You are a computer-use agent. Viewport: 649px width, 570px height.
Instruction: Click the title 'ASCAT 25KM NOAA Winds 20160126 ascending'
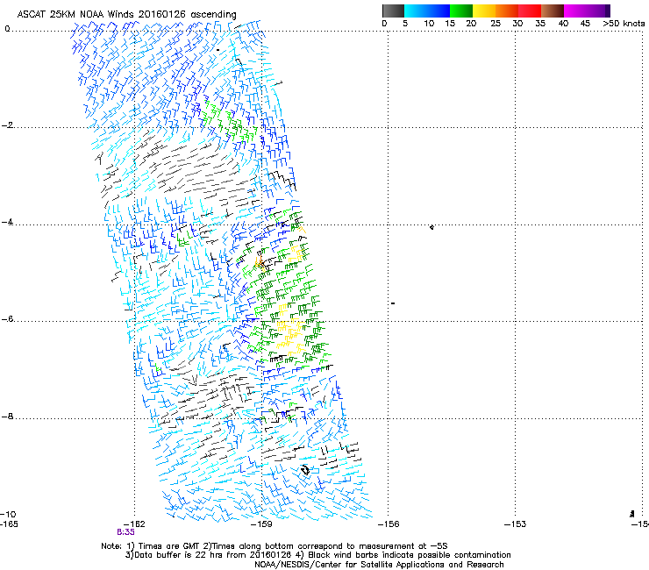tap(126, 14)
